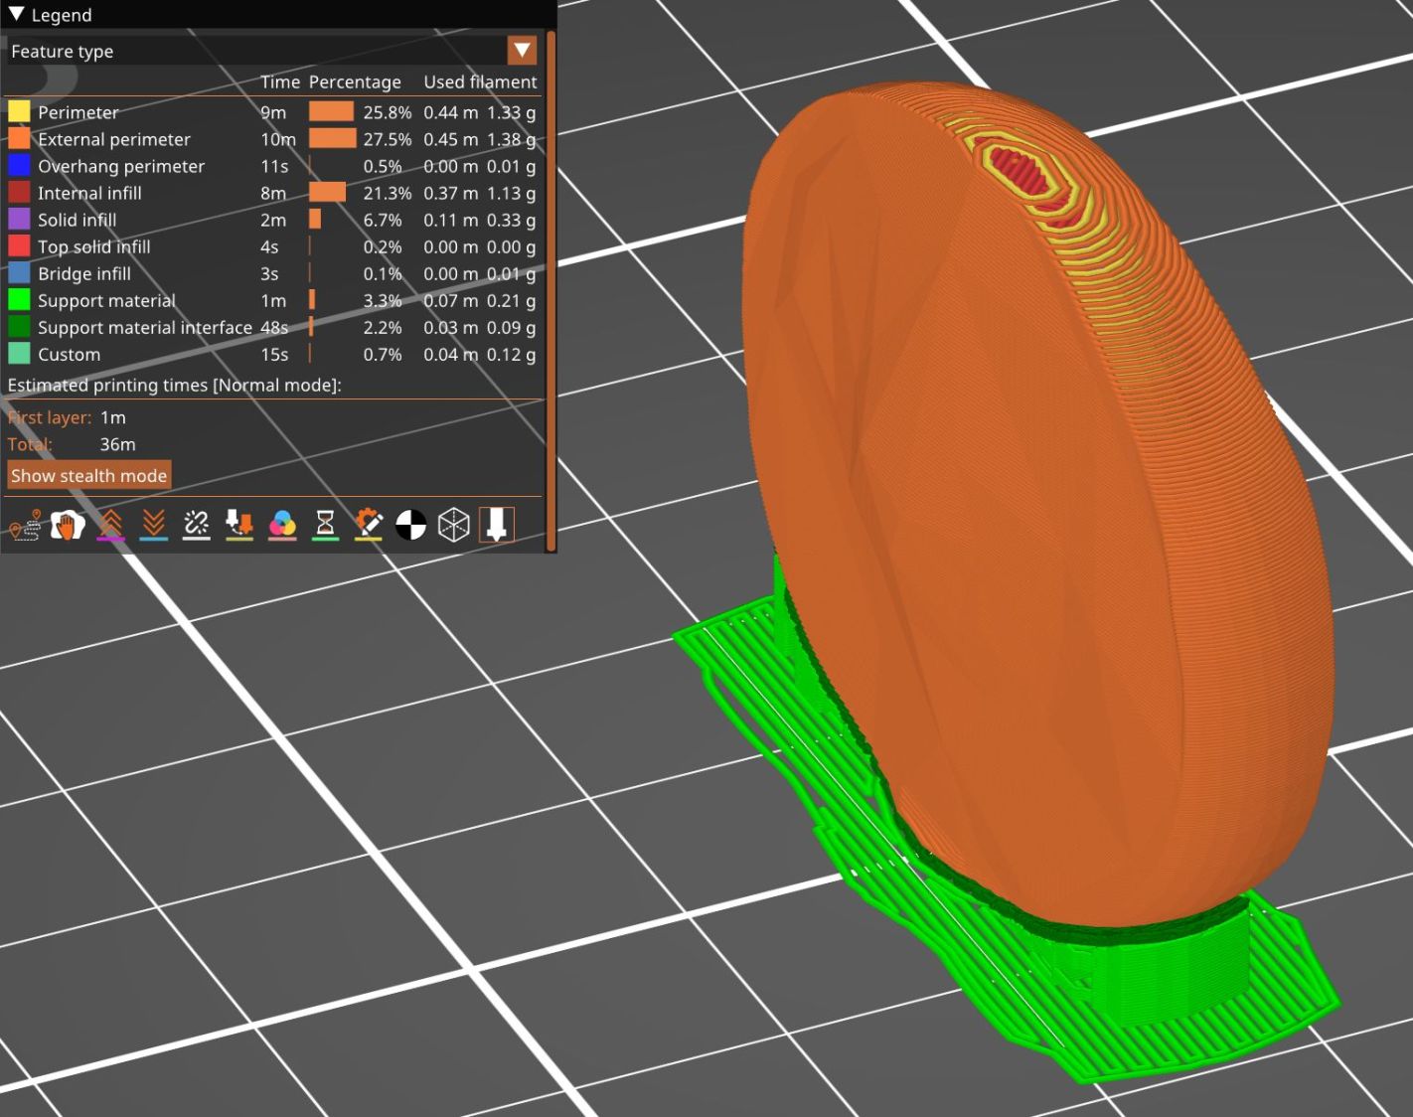The height and width of the screenshot is (1117, 1413).
Task: Click the Color changes circles icon
Action: 282,525
